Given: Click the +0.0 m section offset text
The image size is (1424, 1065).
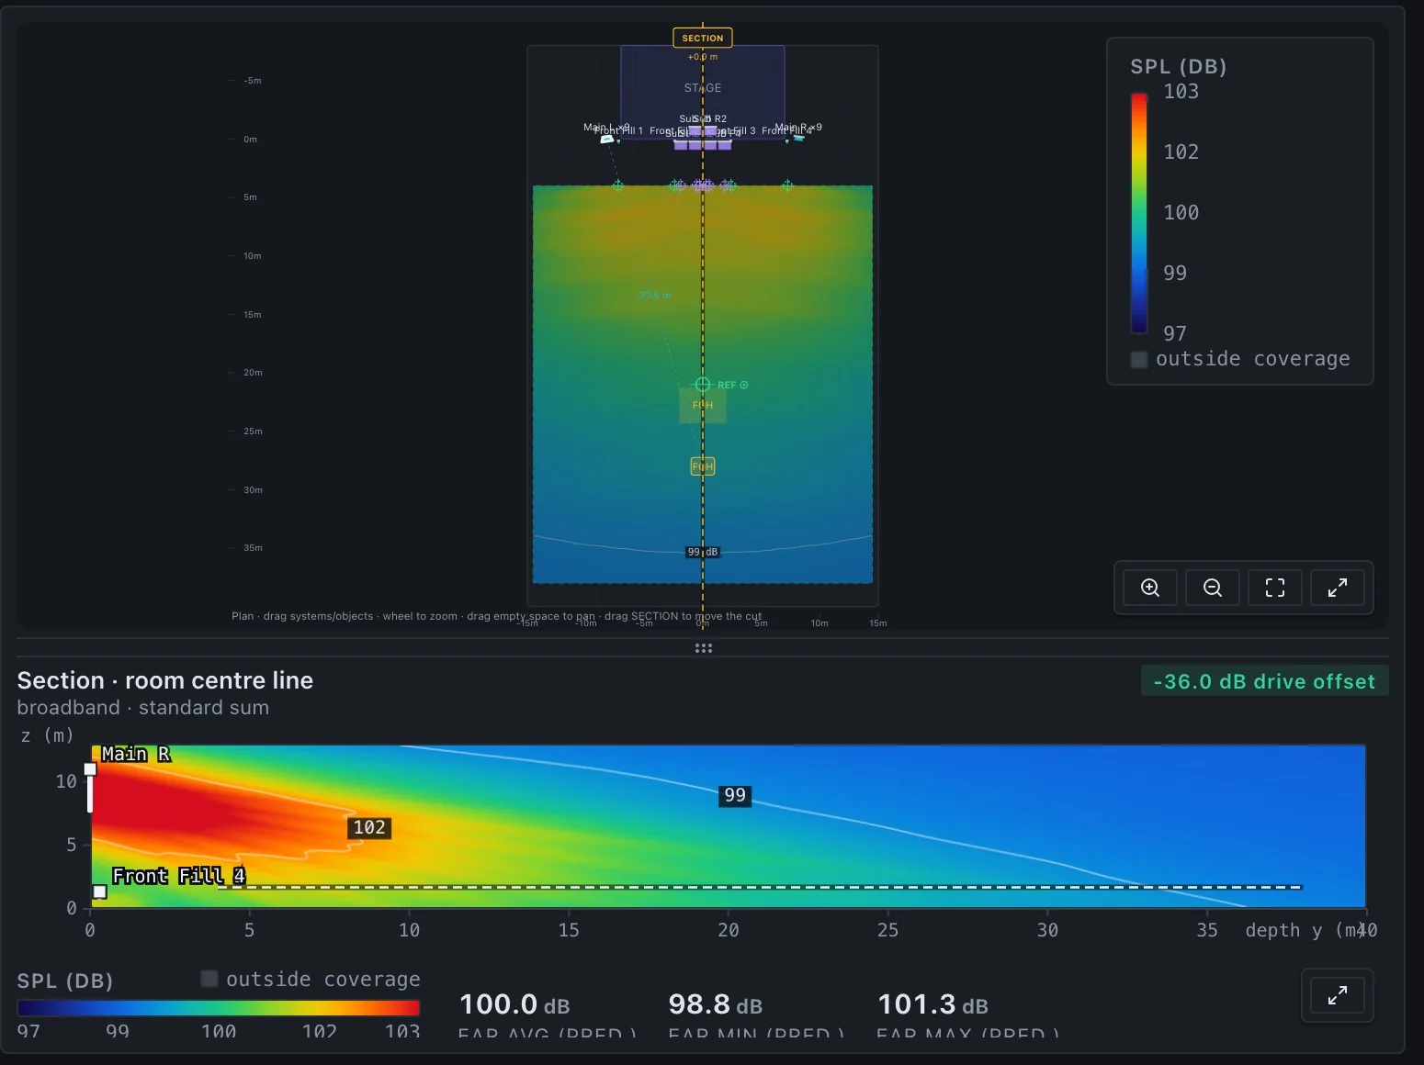Looking at the screenshot, I should click(x=703, y=57).
